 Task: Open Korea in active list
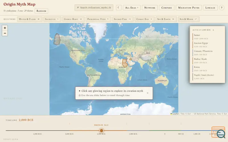point(207,68)
